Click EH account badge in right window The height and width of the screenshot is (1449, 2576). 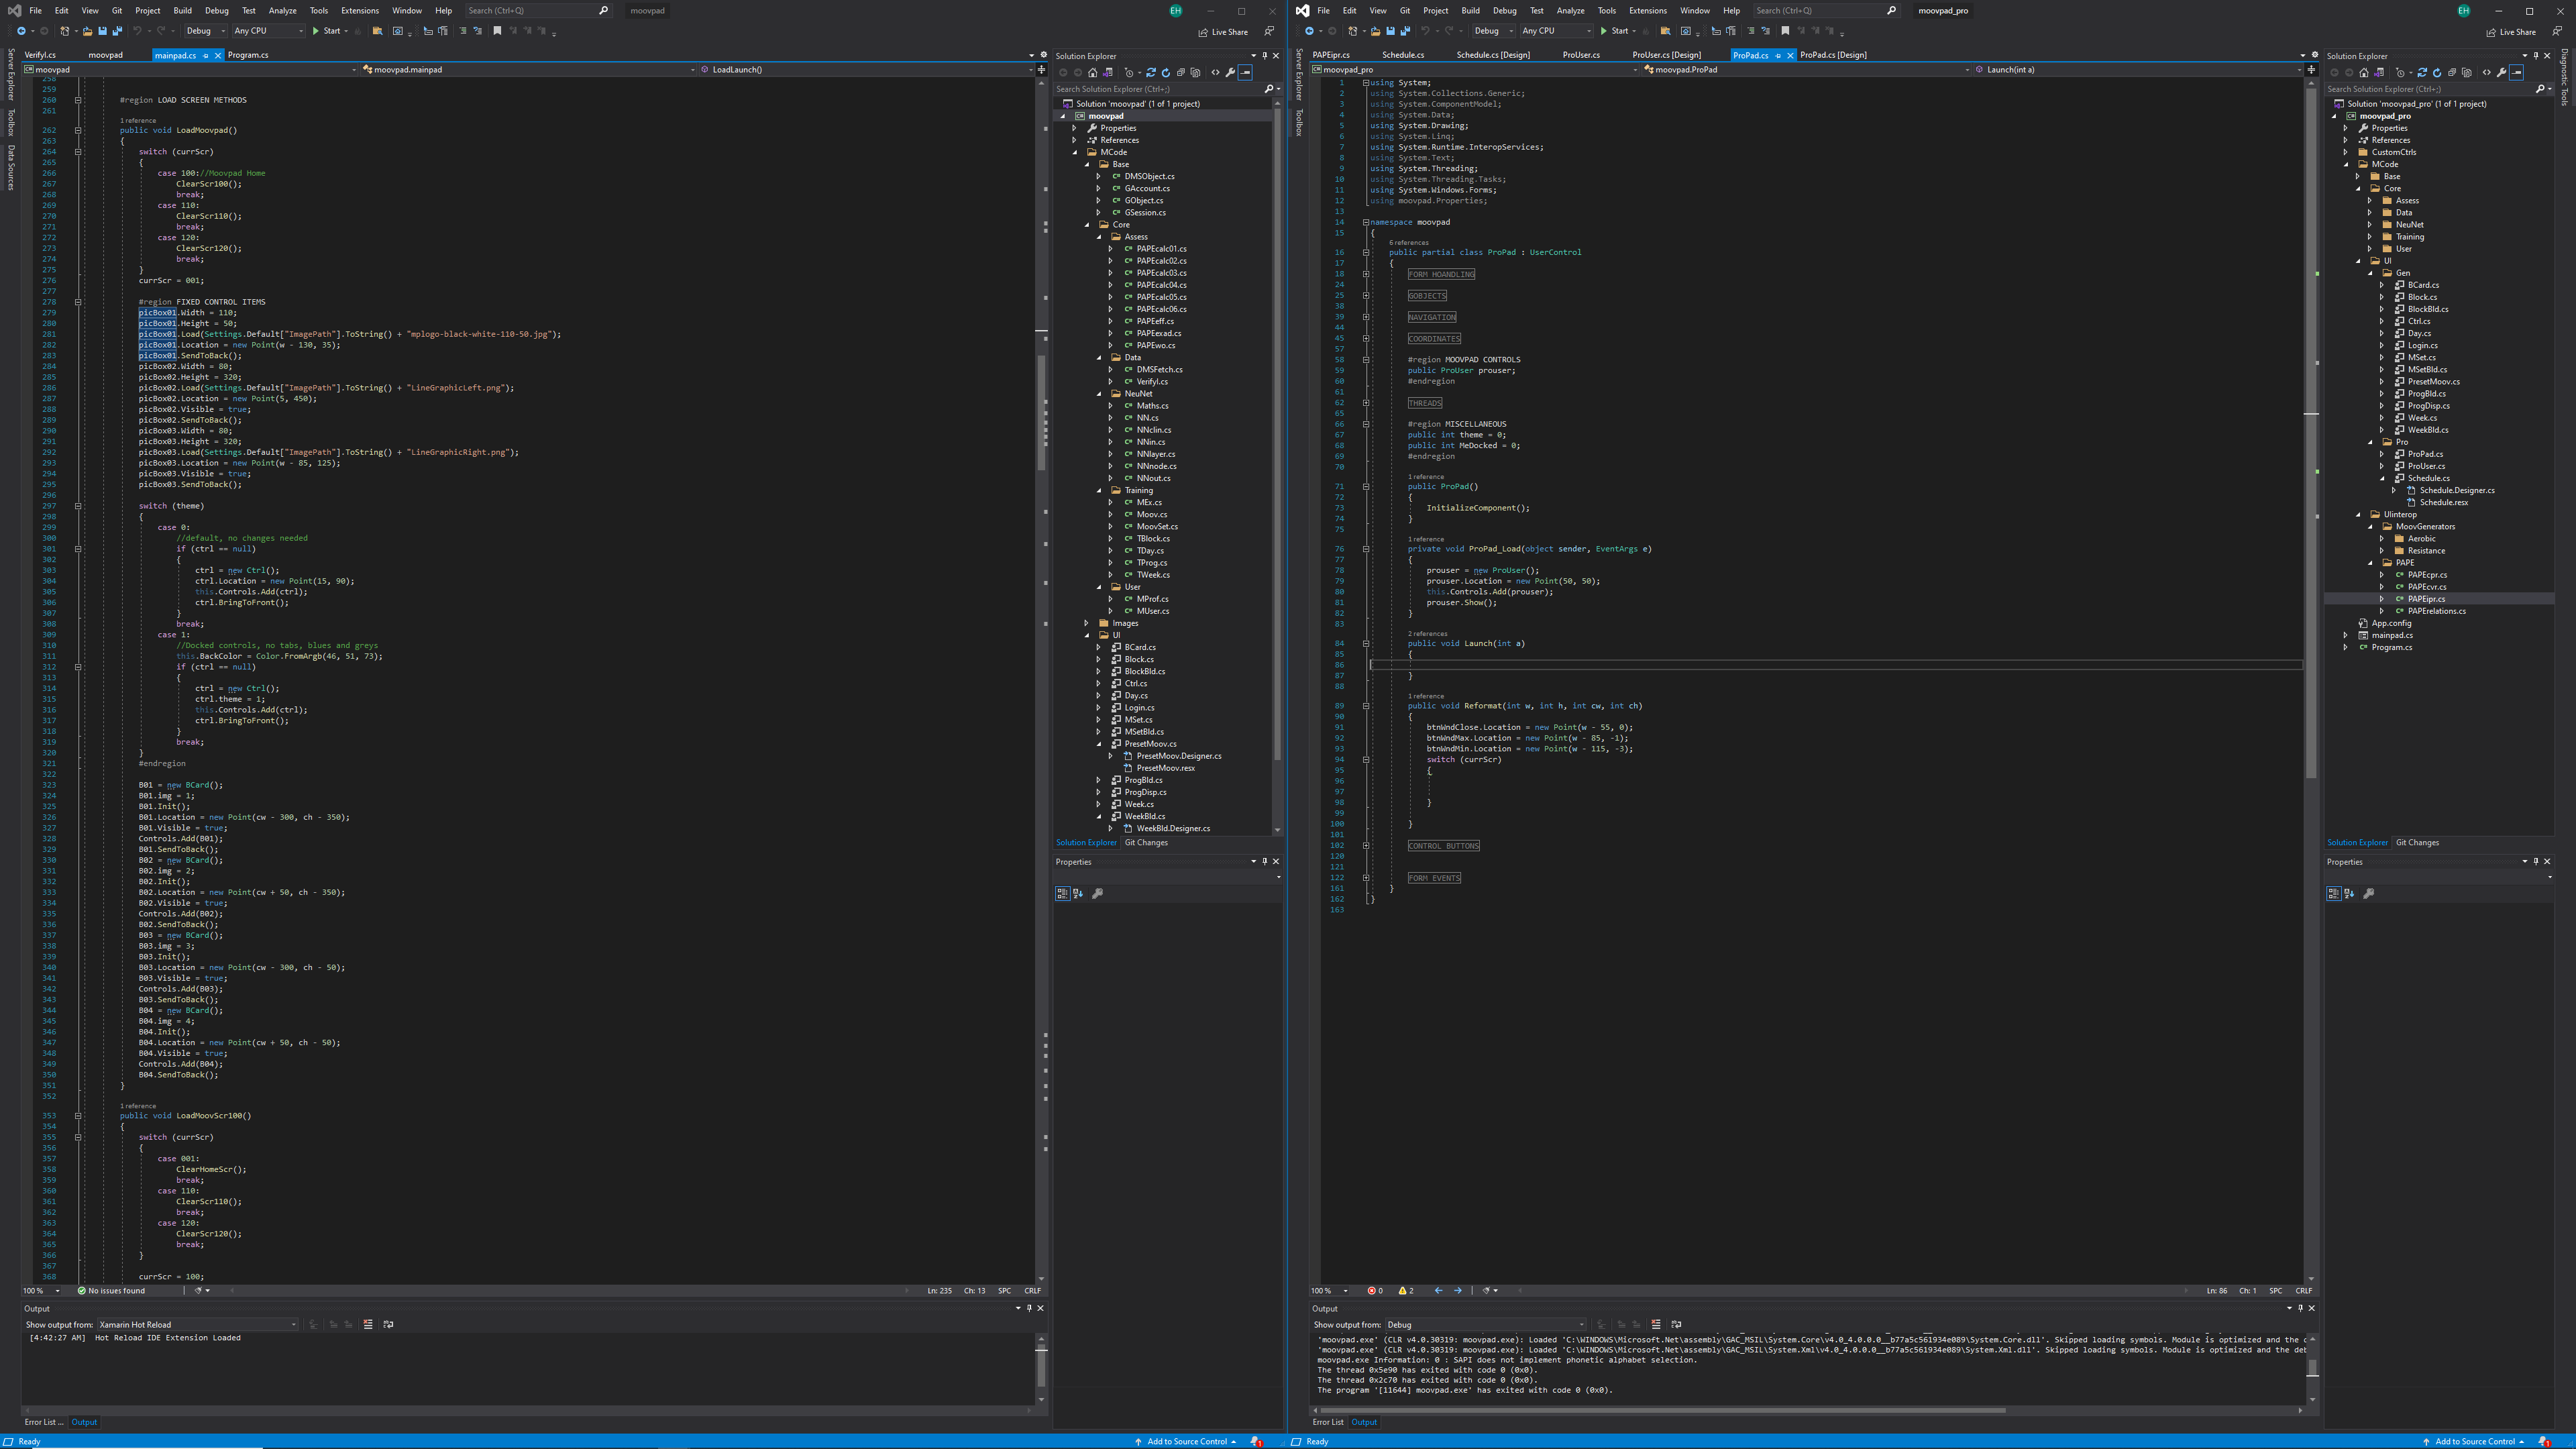[x=2464, y=10]
